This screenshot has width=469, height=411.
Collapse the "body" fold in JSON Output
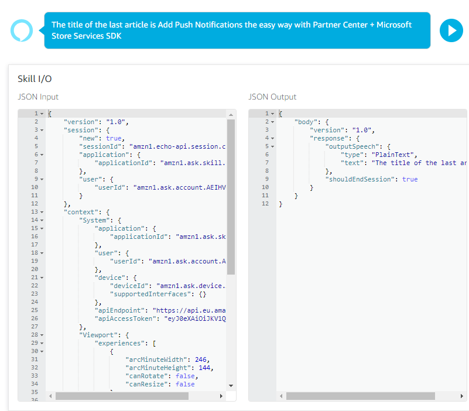click(x=272, y=122)
